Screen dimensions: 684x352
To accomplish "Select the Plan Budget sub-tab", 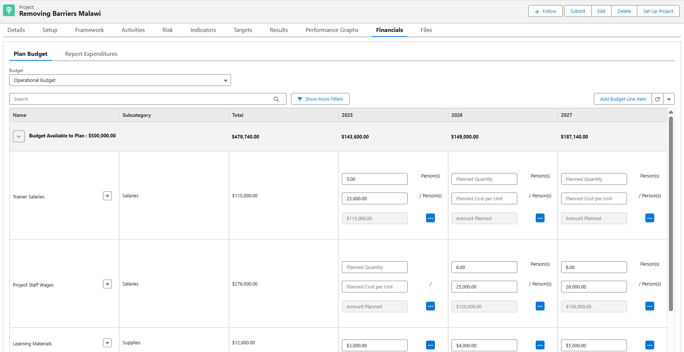I will pos(31,54).
